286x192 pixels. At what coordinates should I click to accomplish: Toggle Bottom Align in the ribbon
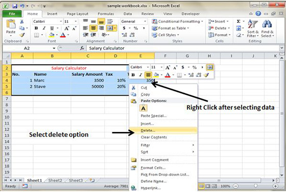point(101,21)
